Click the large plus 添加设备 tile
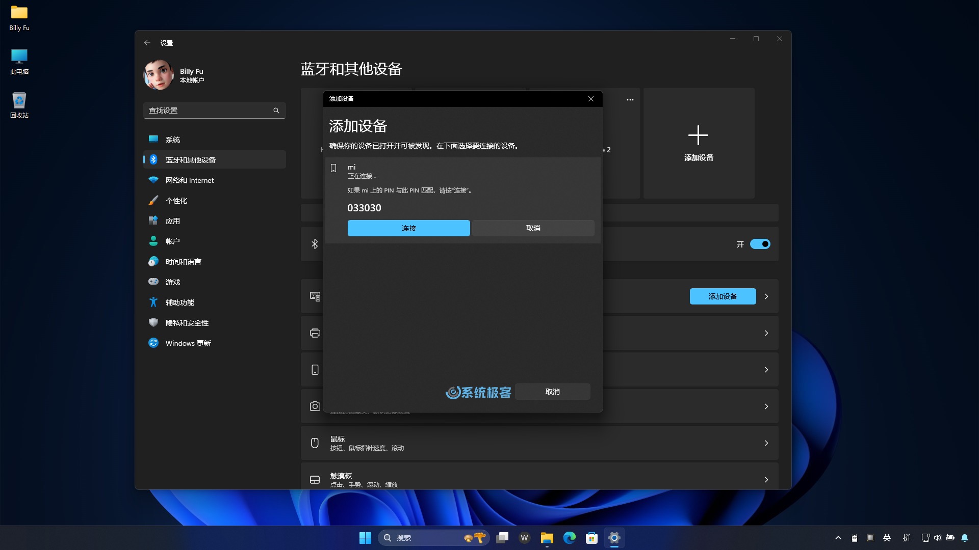Screen dimensions: 979x550 click(699, 143)
